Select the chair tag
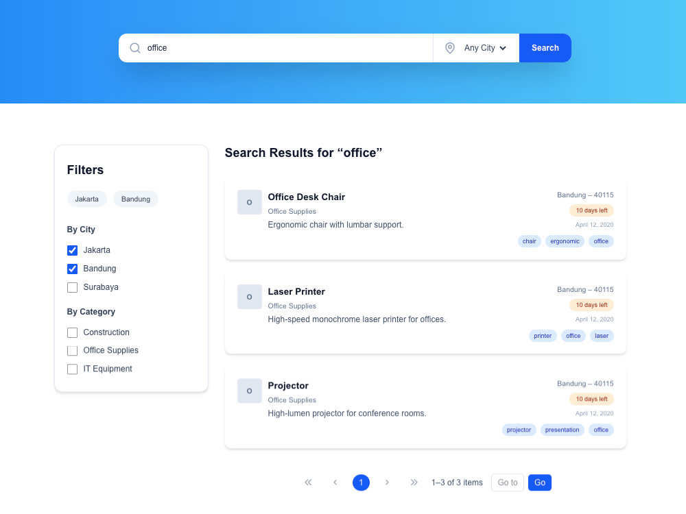This screenshot has height=514, width=686. 530,241
